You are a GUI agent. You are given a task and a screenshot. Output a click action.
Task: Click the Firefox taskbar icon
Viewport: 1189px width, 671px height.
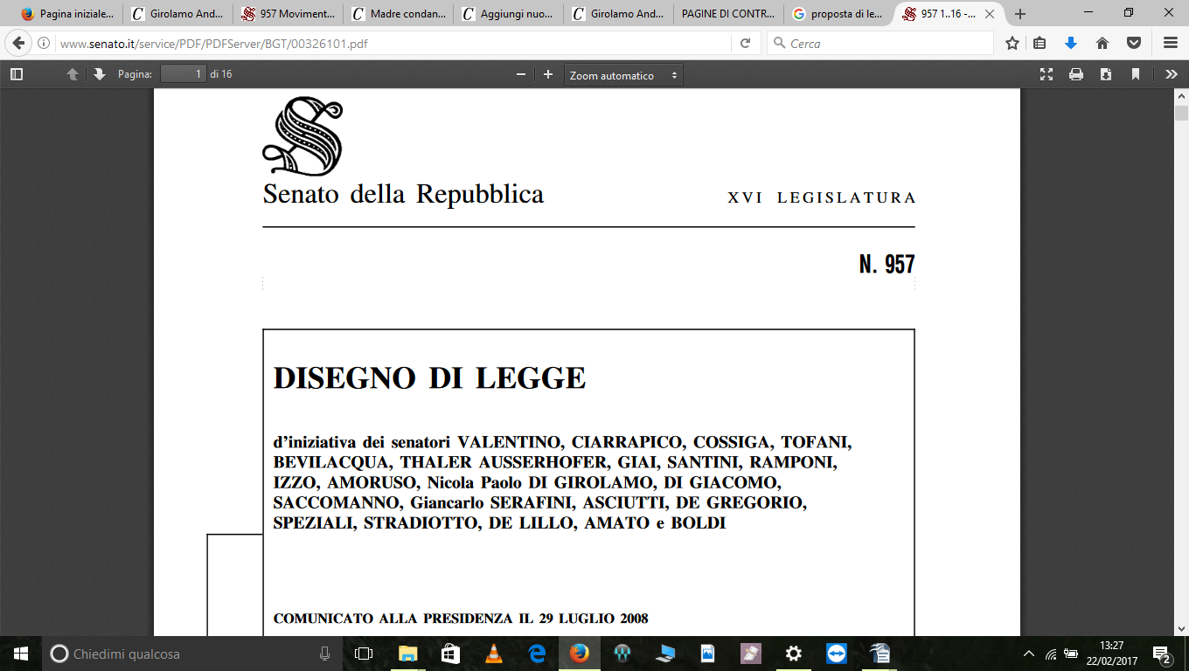(x=579, y=654)
